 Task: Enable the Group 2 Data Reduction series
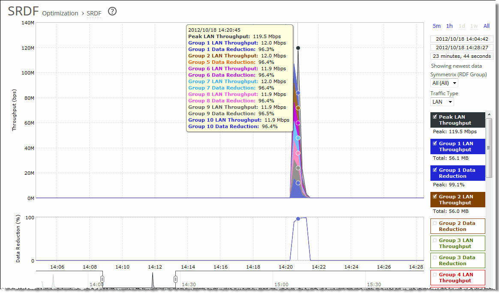pyautogui.click(x=434, y=223)
